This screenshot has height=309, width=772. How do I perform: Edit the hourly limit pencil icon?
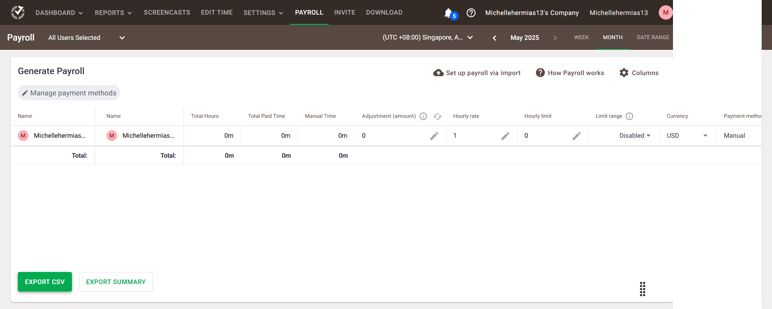[577, 136]
